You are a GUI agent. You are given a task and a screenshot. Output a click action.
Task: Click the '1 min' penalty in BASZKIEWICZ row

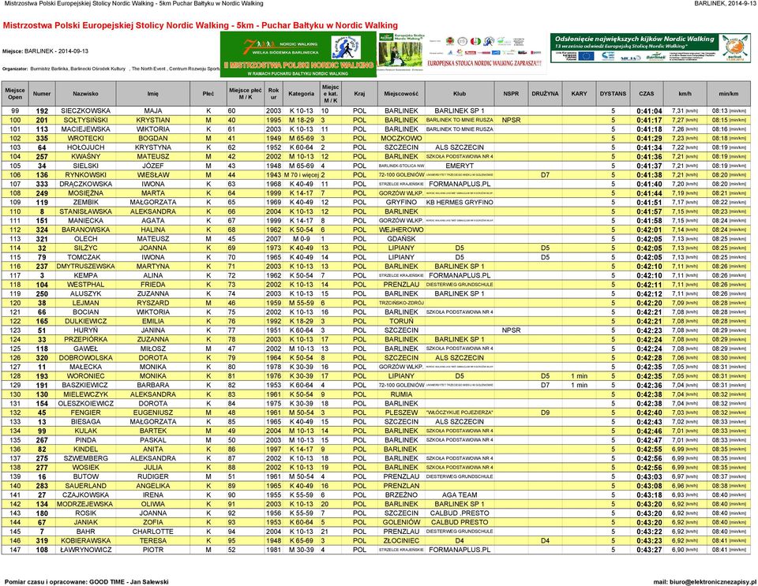click(579, 386)
